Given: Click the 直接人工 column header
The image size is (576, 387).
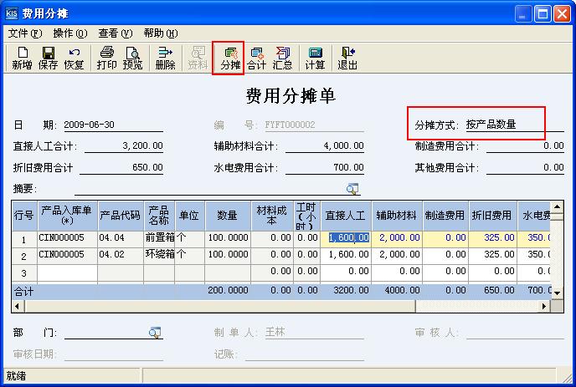Looking at the screenshot, I should [x=345, y=216].
